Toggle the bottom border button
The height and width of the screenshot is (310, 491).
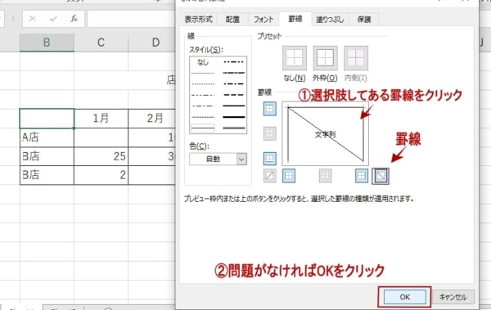tap(269, 159)
